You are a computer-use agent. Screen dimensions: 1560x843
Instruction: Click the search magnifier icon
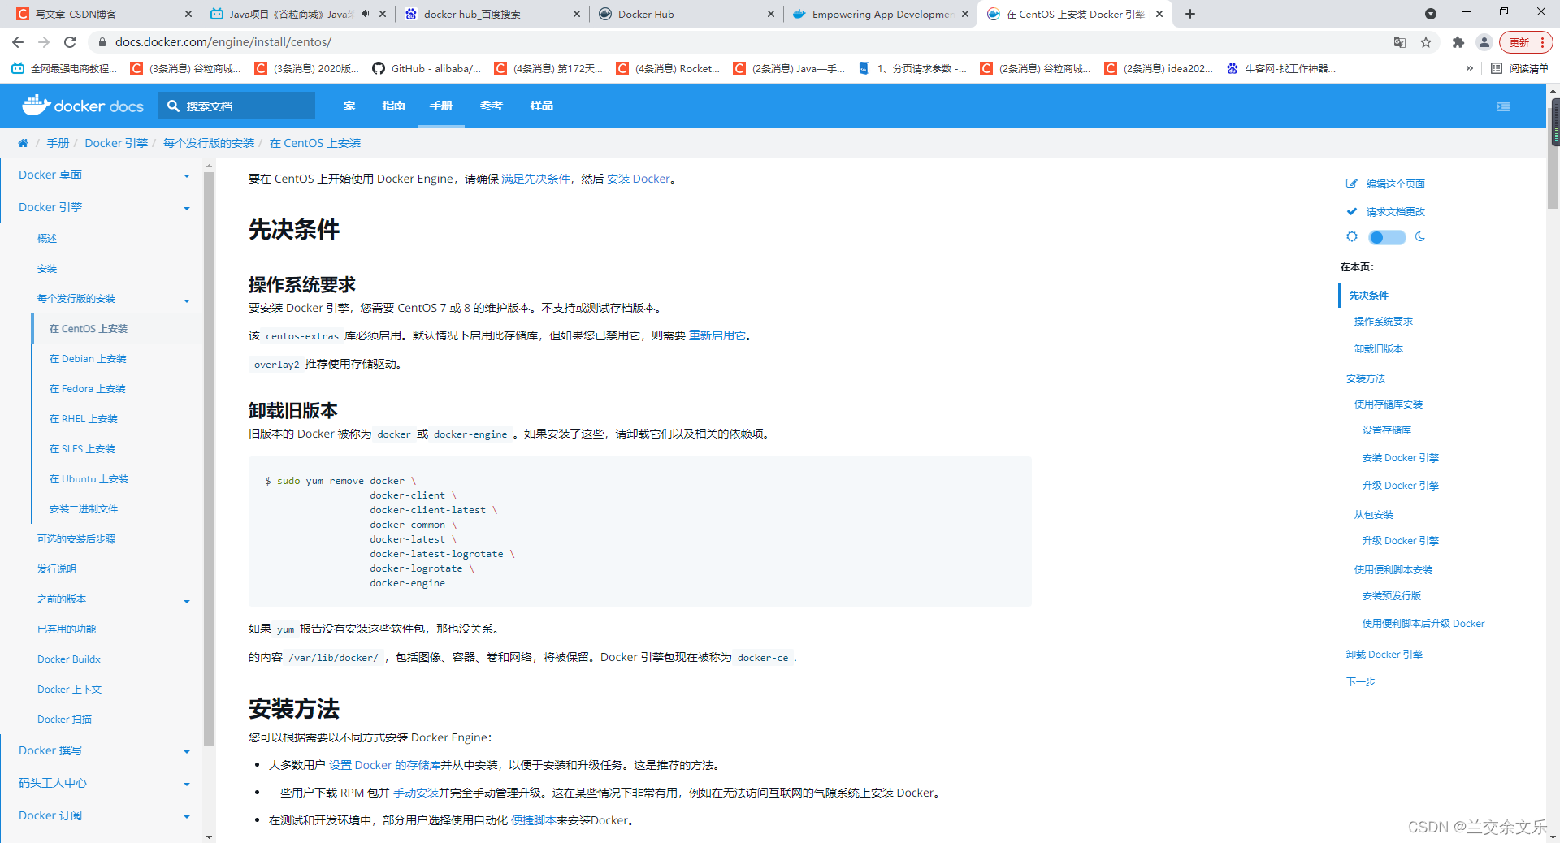click(173, 106)
